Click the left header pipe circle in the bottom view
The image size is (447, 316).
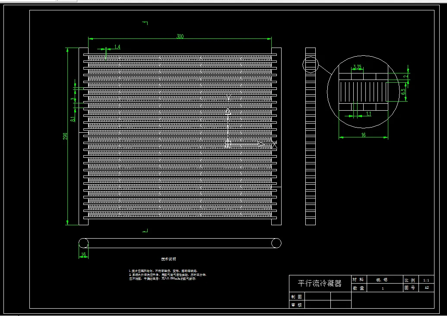[x=83, y=243]
